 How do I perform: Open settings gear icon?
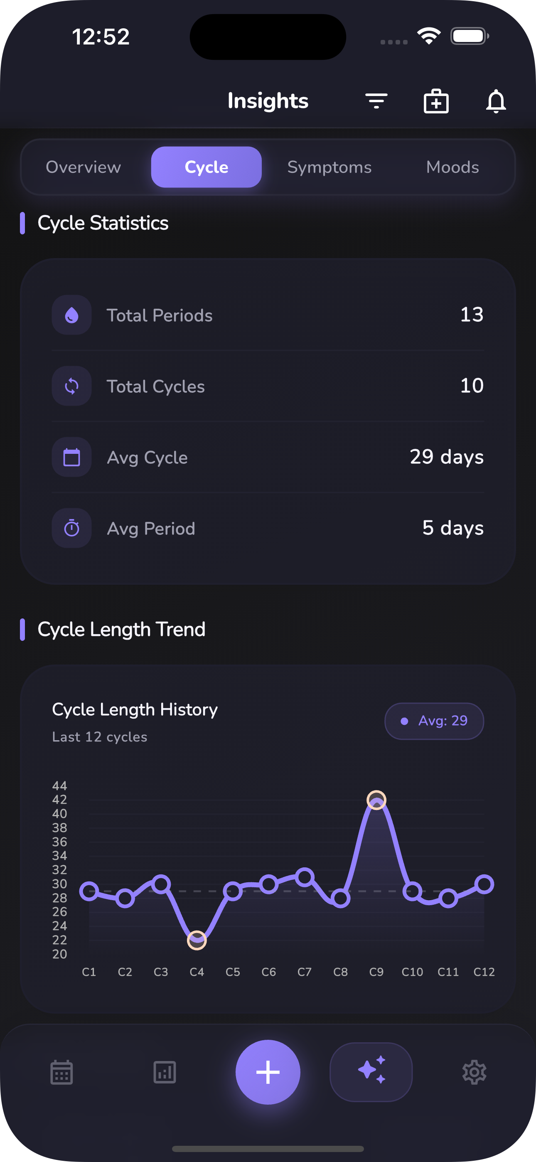(474, 1072)
